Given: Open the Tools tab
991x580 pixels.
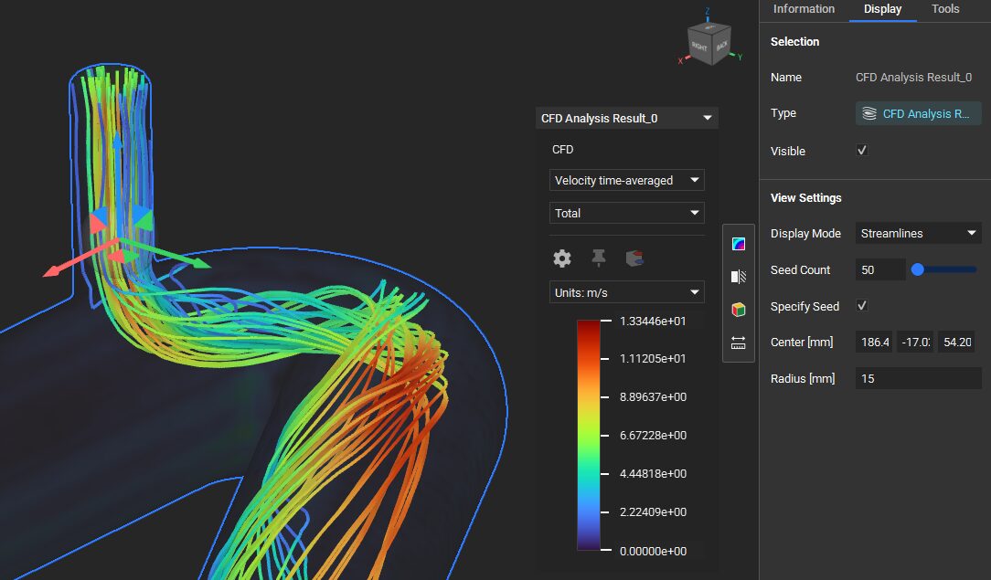Looking at the screenshot, I should 945,9.
